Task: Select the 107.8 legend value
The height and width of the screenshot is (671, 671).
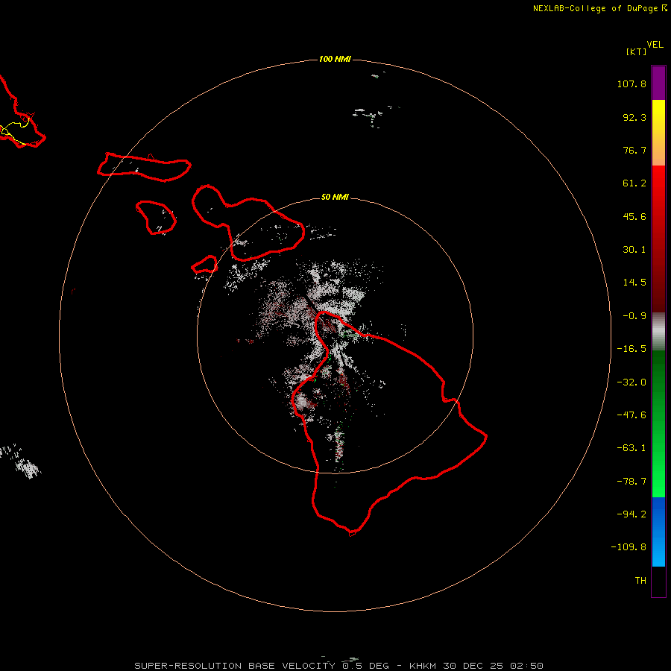Action: [x=631, y=84]
